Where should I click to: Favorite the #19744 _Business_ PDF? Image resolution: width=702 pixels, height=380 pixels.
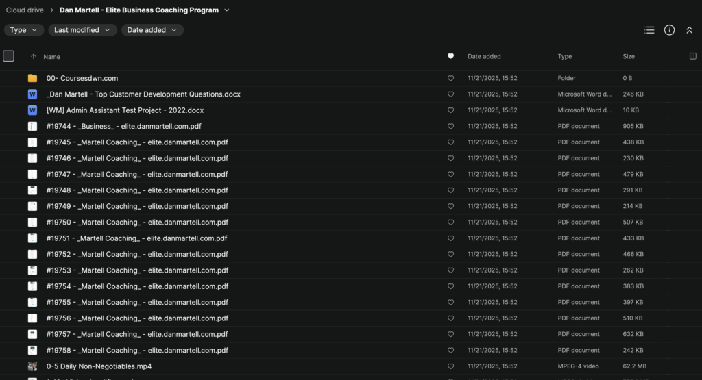(450, 126)
